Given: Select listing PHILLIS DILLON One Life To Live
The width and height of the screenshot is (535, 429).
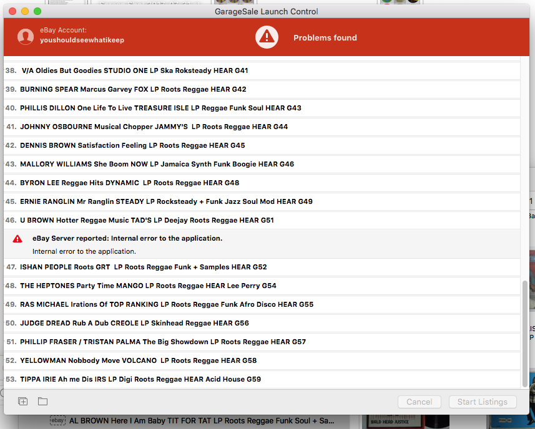Looking at the screenshot, I should point(262,108).
